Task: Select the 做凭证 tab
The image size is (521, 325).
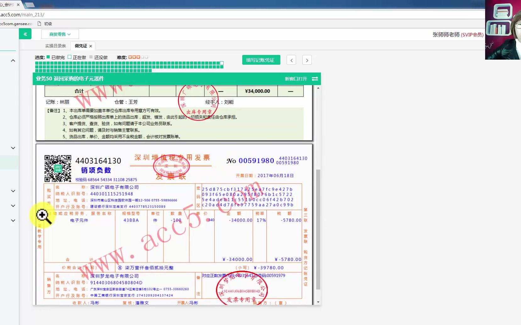Action: [80, 46]
